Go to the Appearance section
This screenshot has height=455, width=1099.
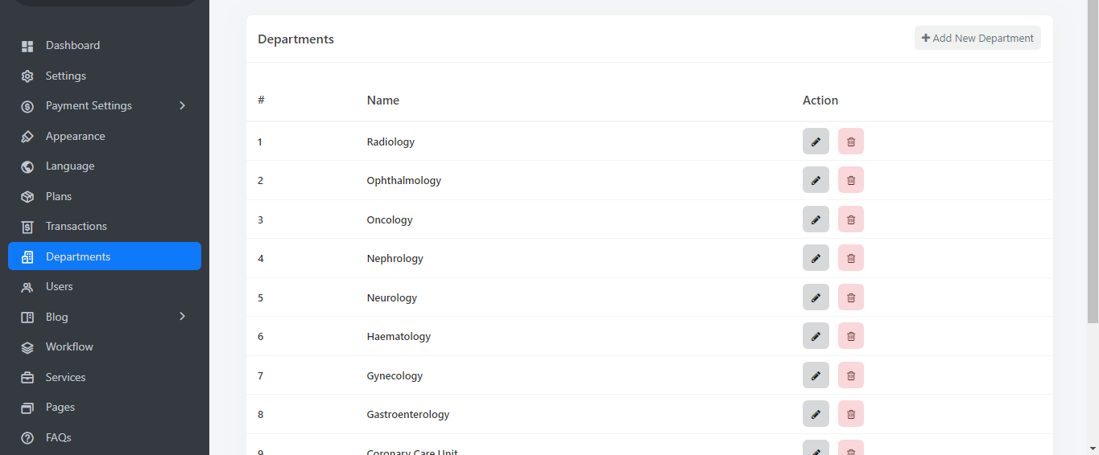point(75,136)
